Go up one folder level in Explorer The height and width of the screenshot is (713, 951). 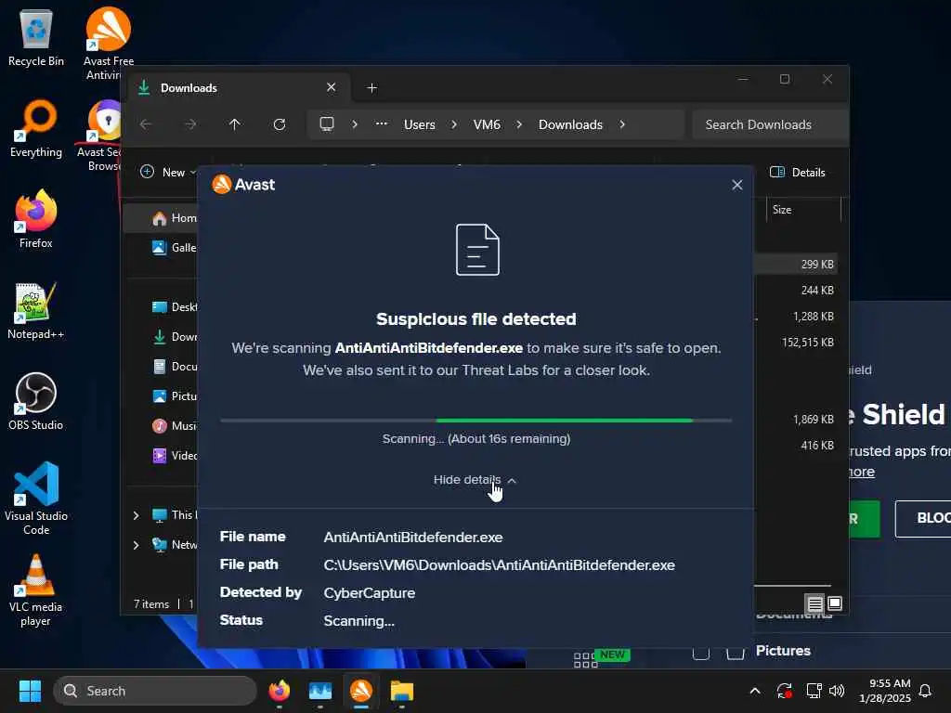point(235,124)
